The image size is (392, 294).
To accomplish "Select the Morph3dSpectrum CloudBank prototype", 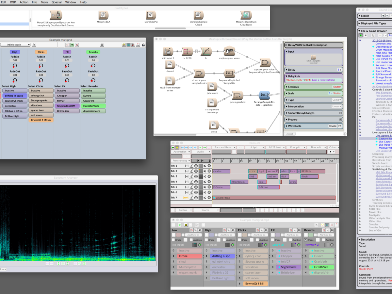I will 245,15.
